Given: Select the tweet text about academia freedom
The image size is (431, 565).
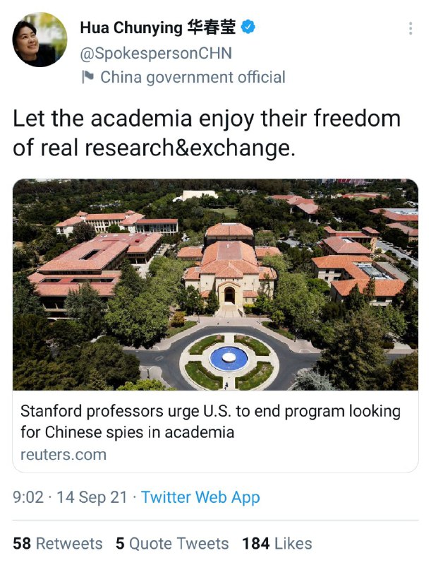Looking at the screenshot, I should point(206,132).
